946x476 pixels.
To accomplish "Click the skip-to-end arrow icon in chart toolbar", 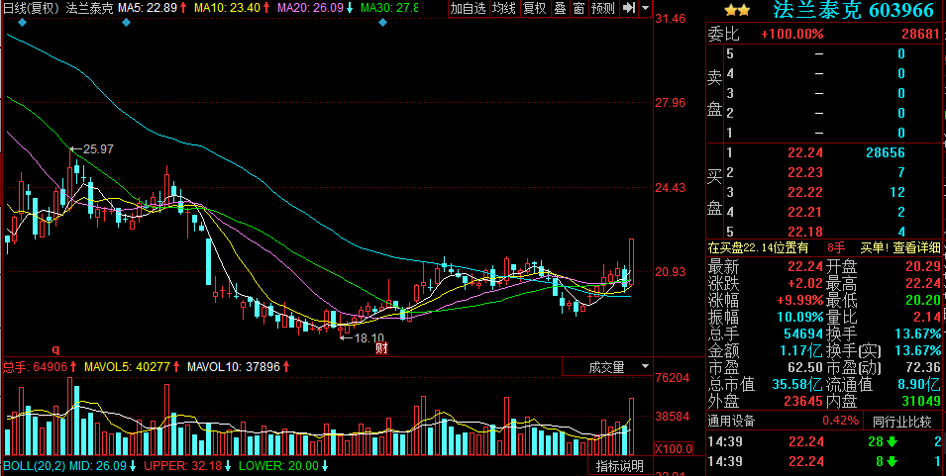I will click(628, 9).
